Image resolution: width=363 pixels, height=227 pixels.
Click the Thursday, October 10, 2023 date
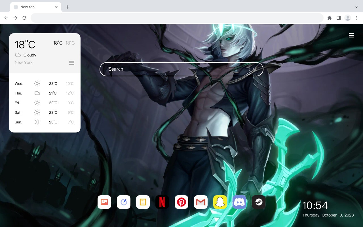[x=328, y=215]
